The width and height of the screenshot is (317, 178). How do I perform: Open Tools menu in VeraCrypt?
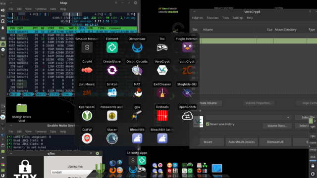click(225, 18)
